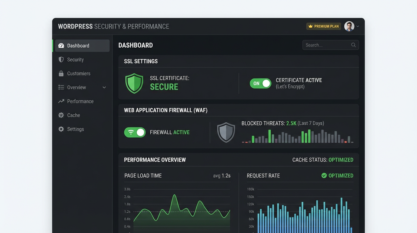
Task: Click the Cache gear icon in sidebar
Action: (61, 115)
